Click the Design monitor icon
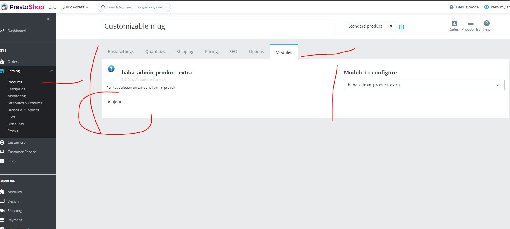This screenshot has height=229, width=510. coord(2,201)
